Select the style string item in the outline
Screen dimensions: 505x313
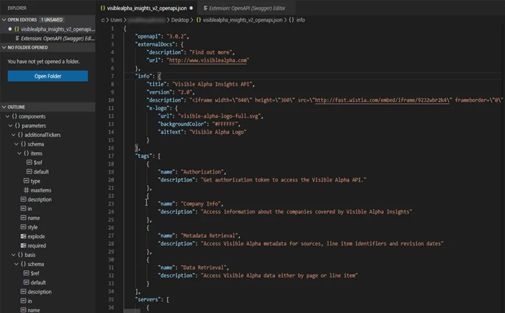click(29, 227)
